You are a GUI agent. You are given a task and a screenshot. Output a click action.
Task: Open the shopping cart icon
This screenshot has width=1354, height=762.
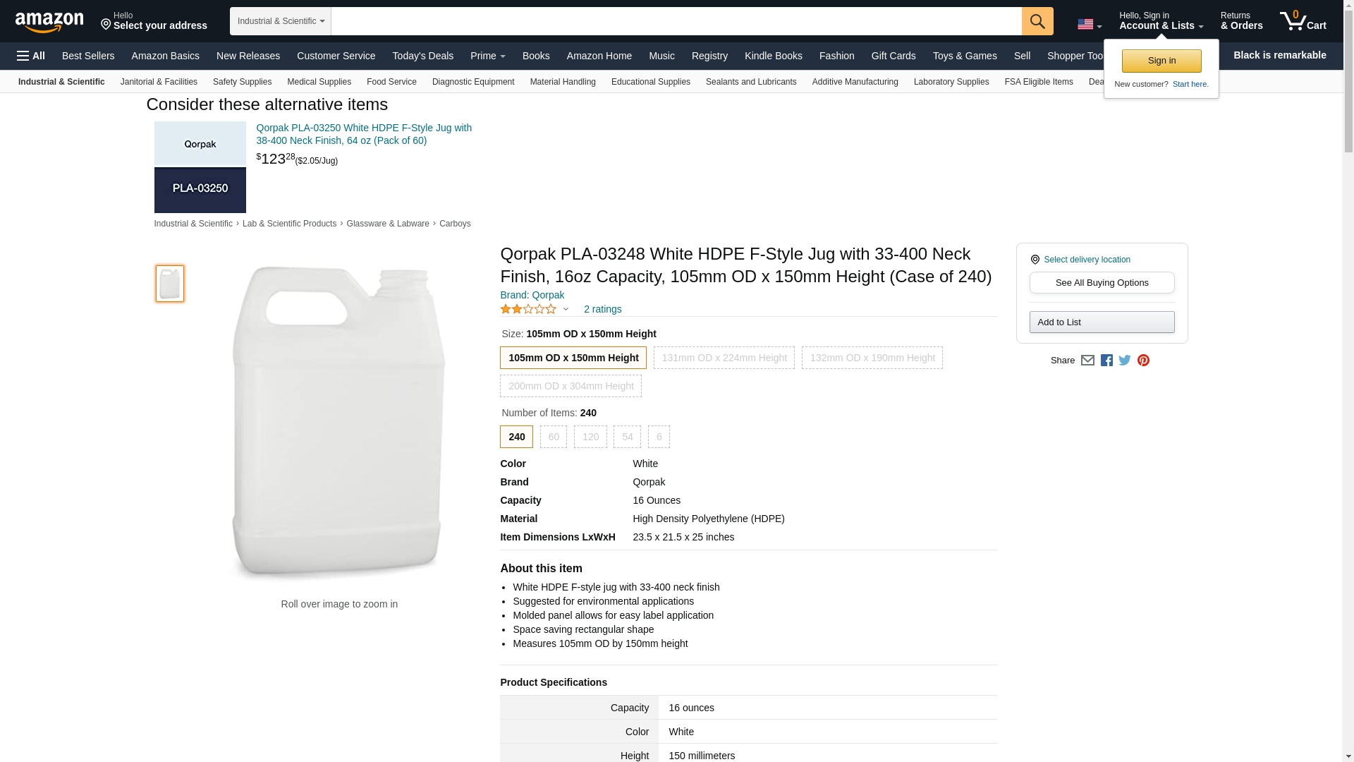(1303, 21)
